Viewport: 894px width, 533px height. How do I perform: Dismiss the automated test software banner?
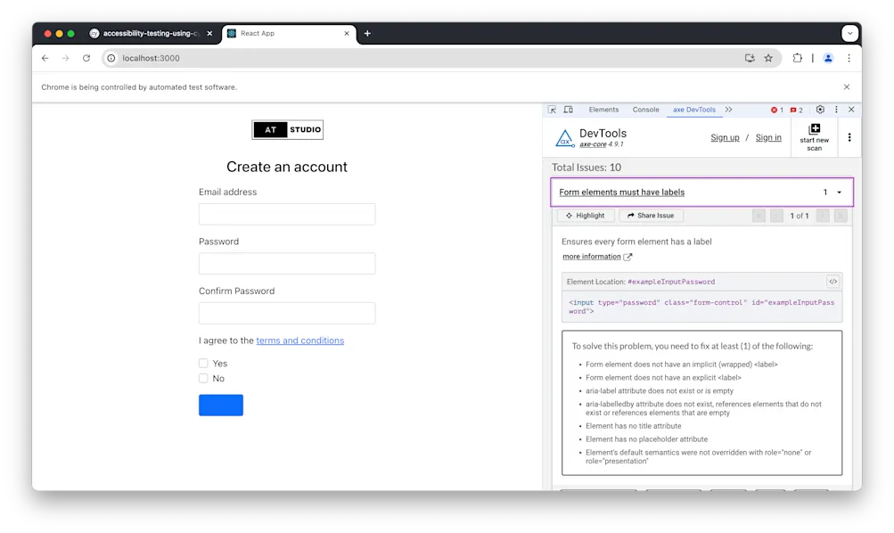[x=847, y=87]
